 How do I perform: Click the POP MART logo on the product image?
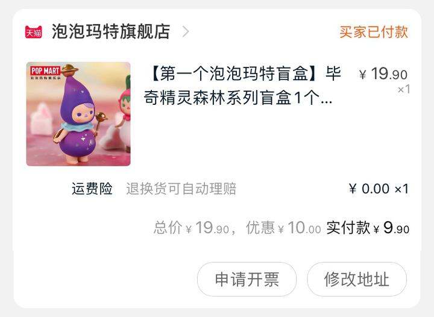(x=45, y=72)
